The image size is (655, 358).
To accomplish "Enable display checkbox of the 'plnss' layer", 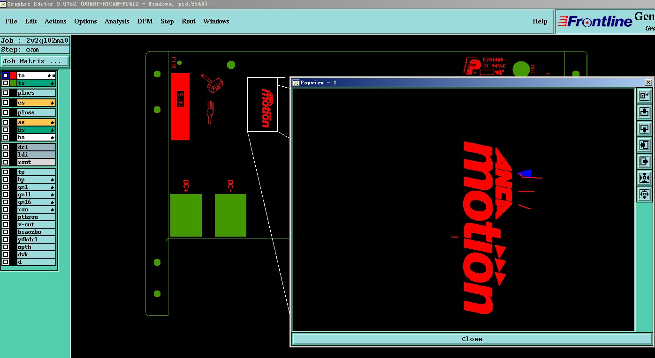I will (6, 112).
